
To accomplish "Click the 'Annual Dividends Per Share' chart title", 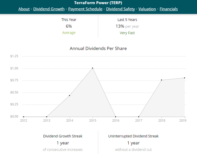I will tap(98, 49).
